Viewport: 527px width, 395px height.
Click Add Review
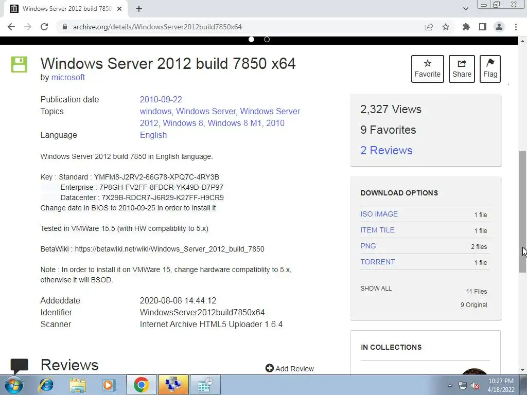(x=290, y=368)
